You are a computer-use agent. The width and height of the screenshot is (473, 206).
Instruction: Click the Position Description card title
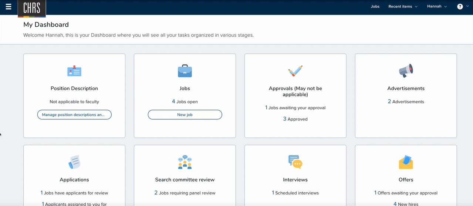(74, 89)
